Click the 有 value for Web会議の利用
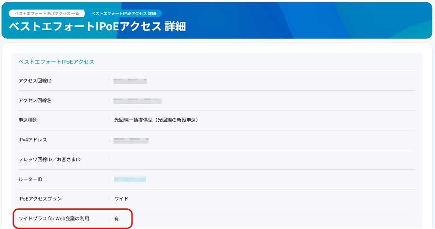The height and width of the screenshot is (229, 435). [x=117, y=218]
